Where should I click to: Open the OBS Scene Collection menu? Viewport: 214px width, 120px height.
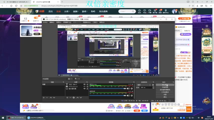tap(87, 22)
